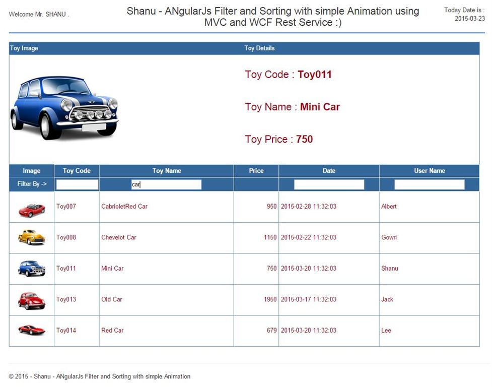Click the date in the Shanu row
The height and width of the screenshot is (387, 492).
308,269
